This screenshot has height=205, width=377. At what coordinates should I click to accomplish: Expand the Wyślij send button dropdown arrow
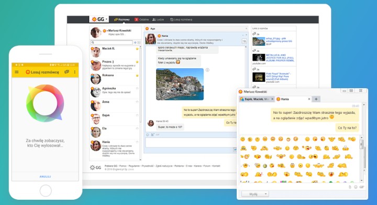tap(265, 194)
